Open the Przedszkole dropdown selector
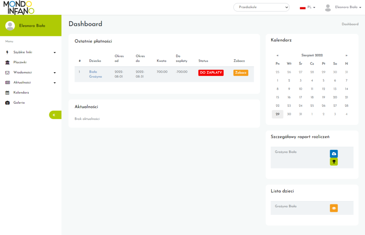 261,7
